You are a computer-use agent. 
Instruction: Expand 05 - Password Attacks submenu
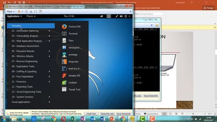tap(49, 51)
